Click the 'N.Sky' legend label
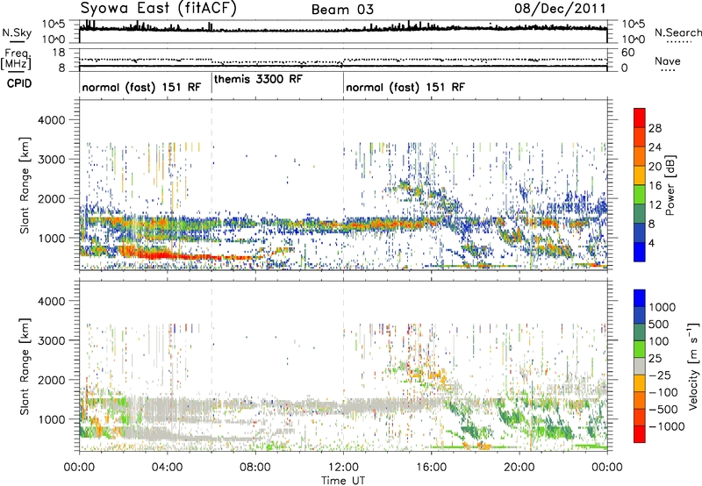Image resolution: width=702 pixels, height=486 pixels. 17,32
